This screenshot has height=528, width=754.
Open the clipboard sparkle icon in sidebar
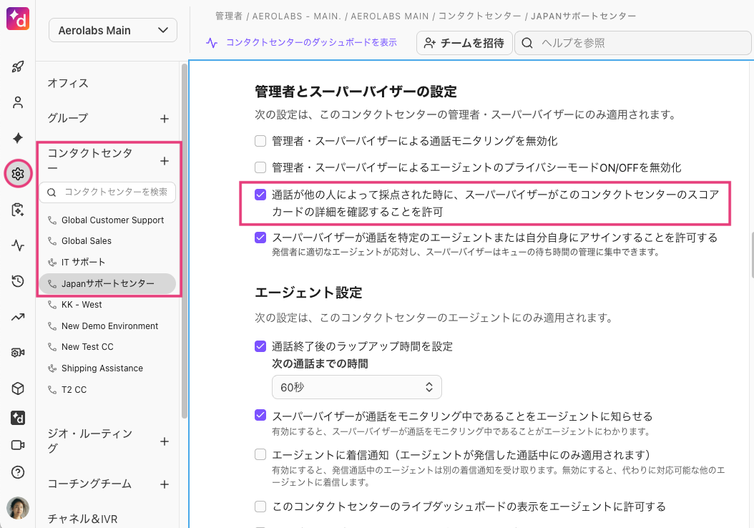[18, 210]
